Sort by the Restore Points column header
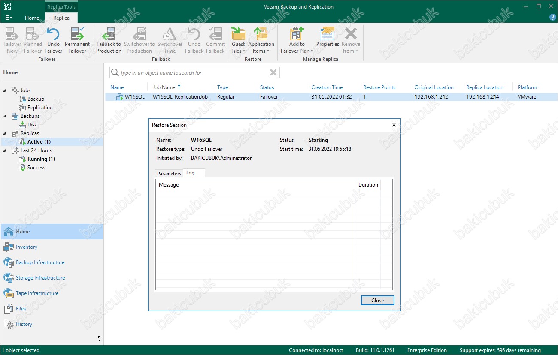 click(379, 87)
